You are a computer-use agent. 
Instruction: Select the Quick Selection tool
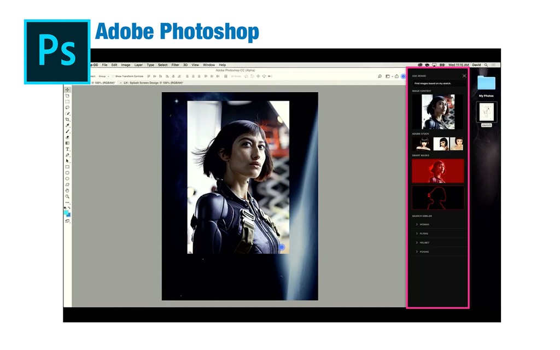point(67,114)
